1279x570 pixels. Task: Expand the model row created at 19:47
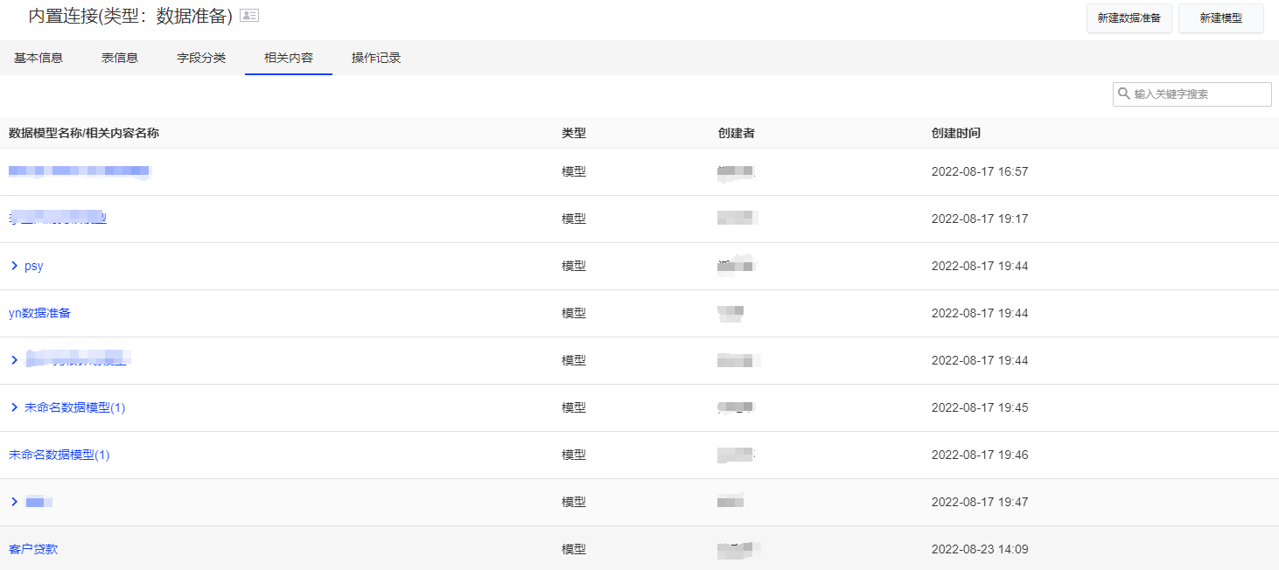[x=14, y=502]
